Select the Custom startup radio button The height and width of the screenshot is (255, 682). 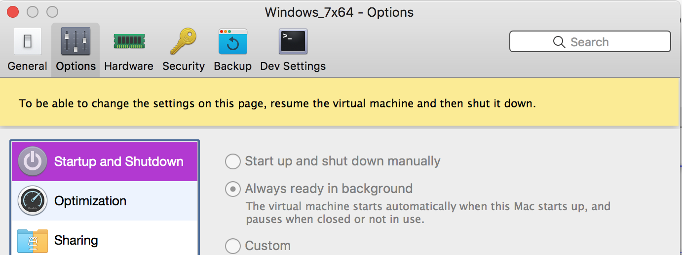tap(233, 246)
